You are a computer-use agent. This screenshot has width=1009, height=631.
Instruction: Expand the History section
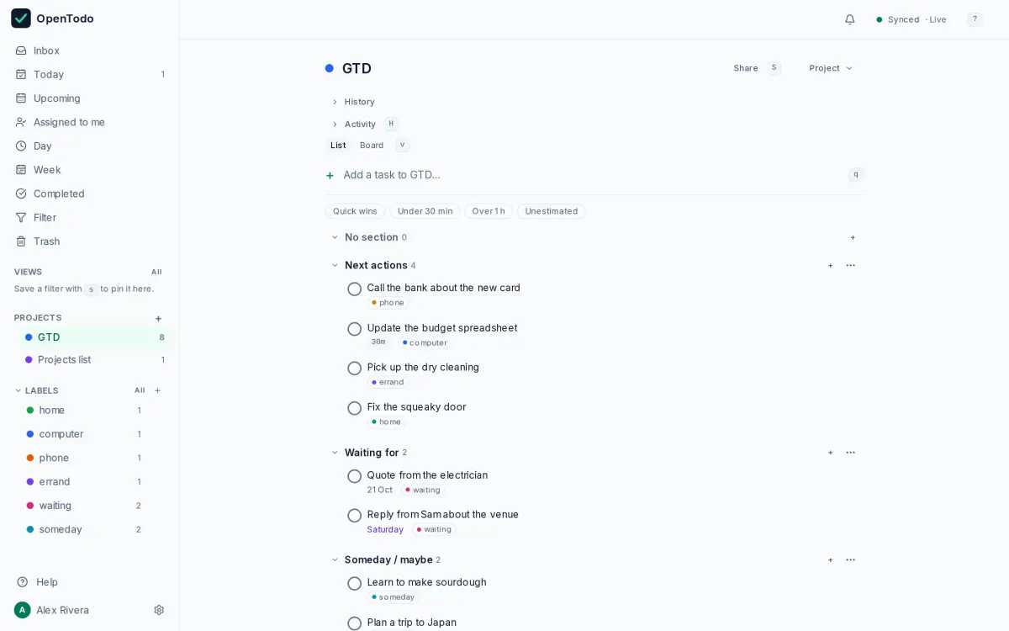[352, 102]
